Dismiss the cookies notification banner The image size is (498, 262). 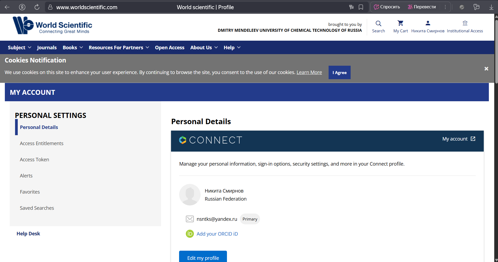[486, 69]
